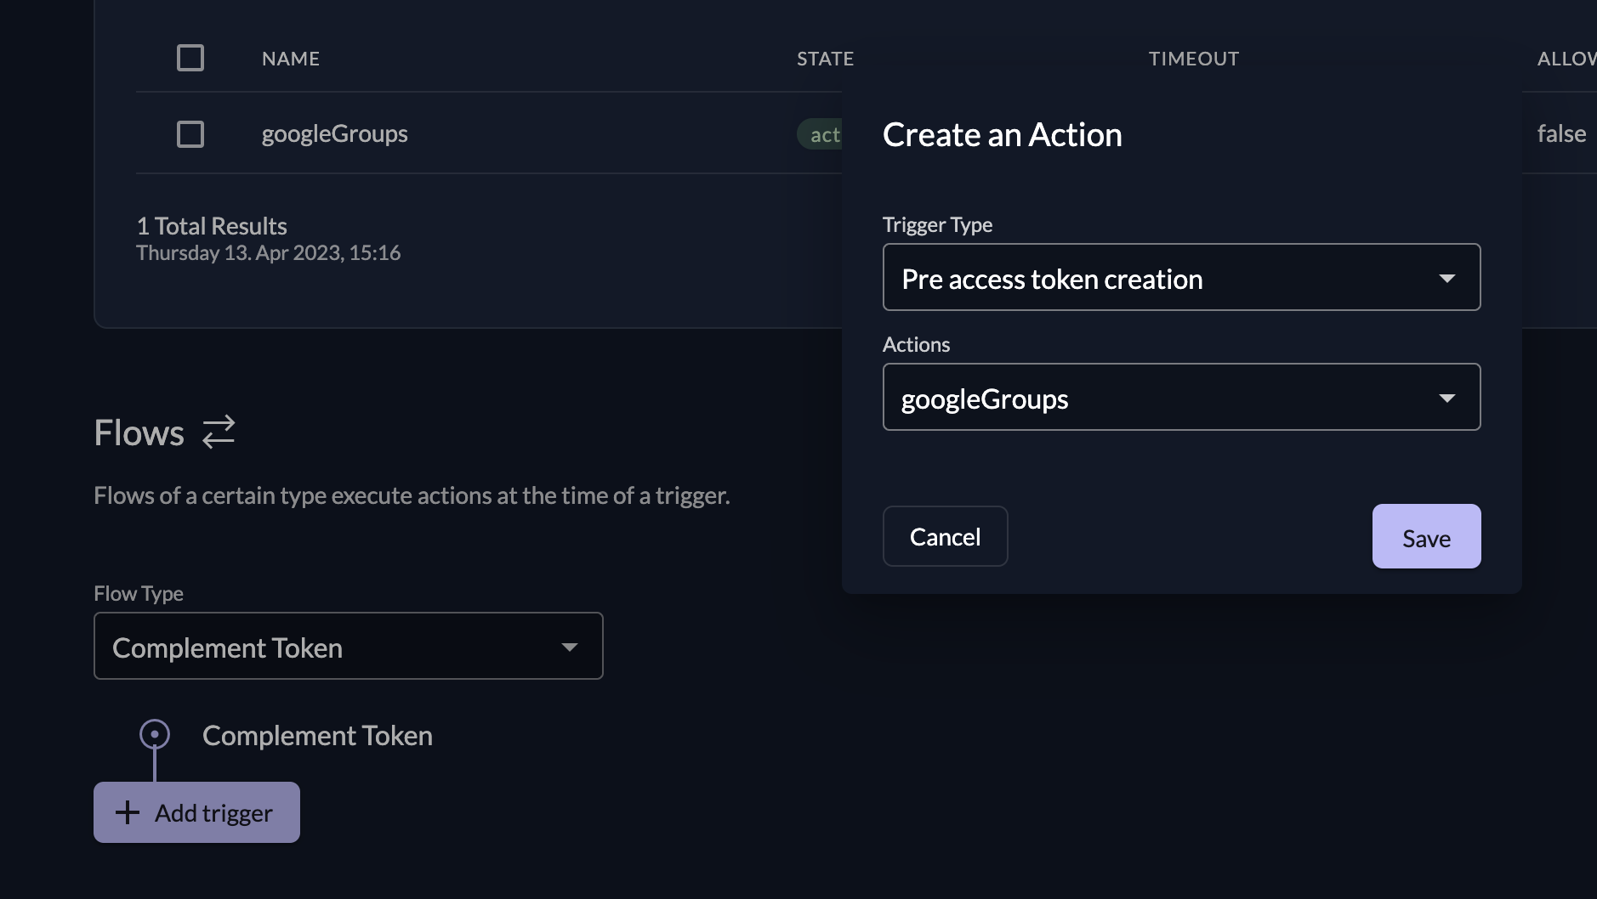Viewport: 1597px width, 899px height.
Task: Open the googleGroups action row name
Action: pos(334,134)
